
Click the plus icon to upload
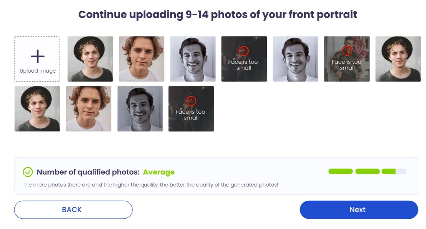coord(38,56)
